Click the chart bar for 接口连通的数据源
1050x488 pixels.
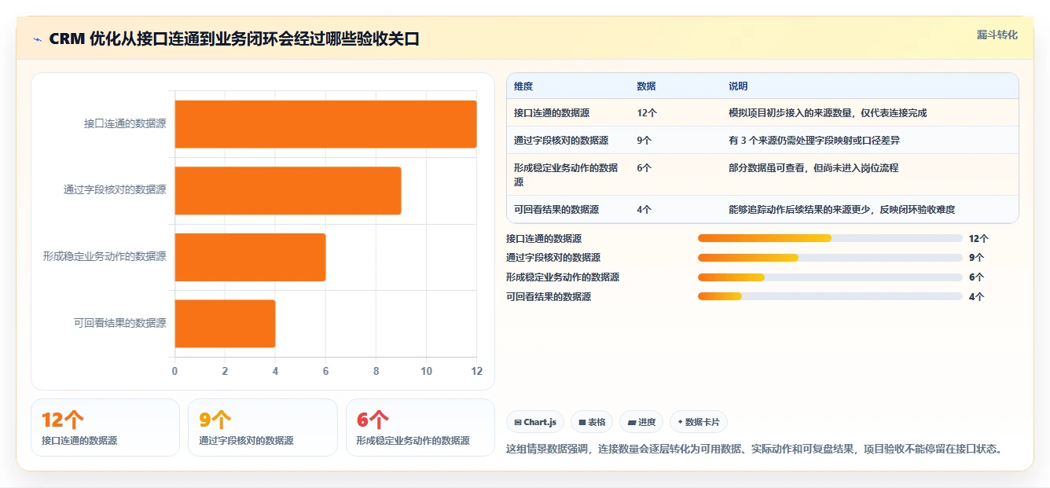pos(325,124)
